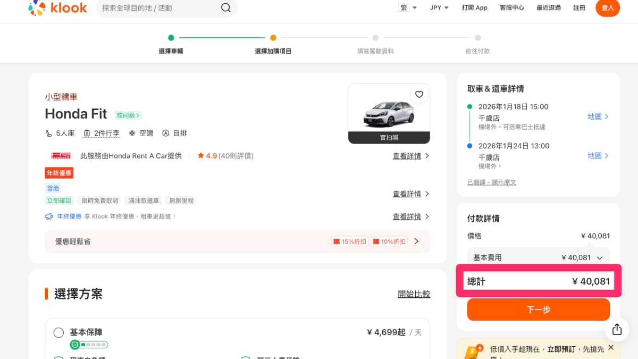Click the 或同級 badge

(x=128, y=115)
